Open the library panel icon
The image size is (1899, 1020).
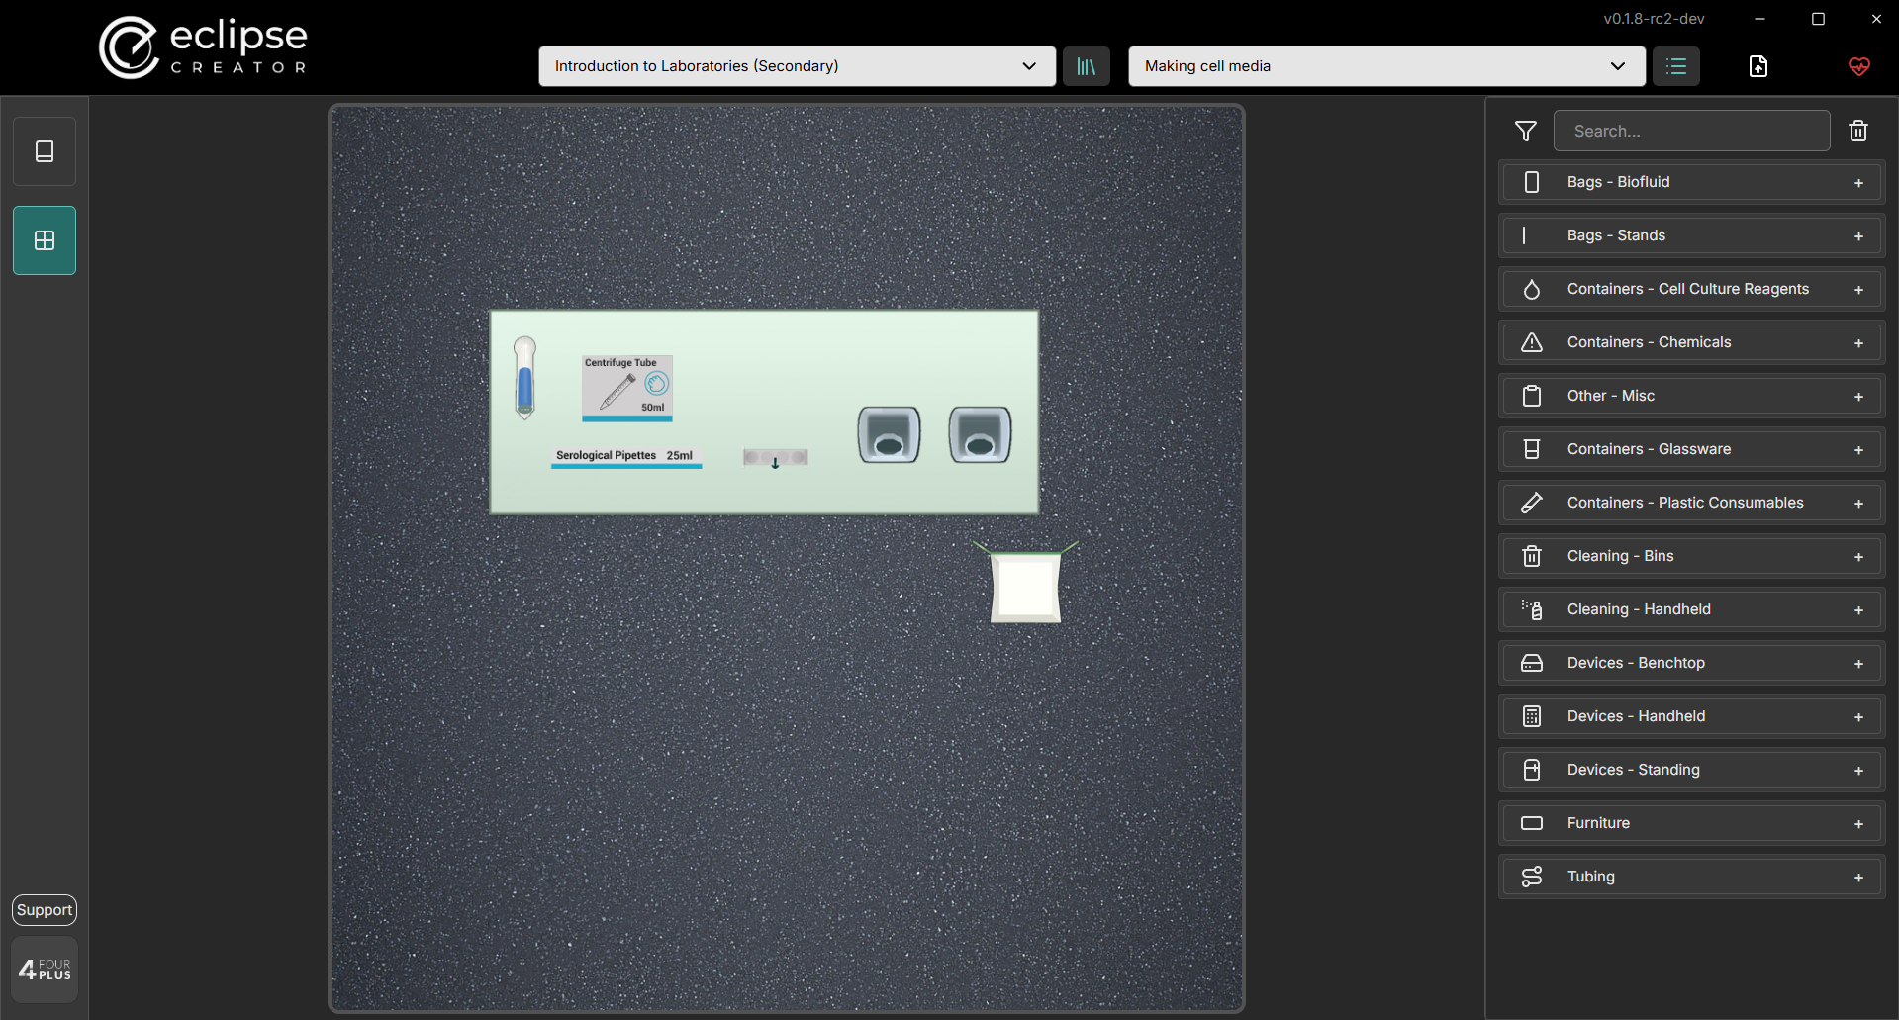(x=1086, y=66)
